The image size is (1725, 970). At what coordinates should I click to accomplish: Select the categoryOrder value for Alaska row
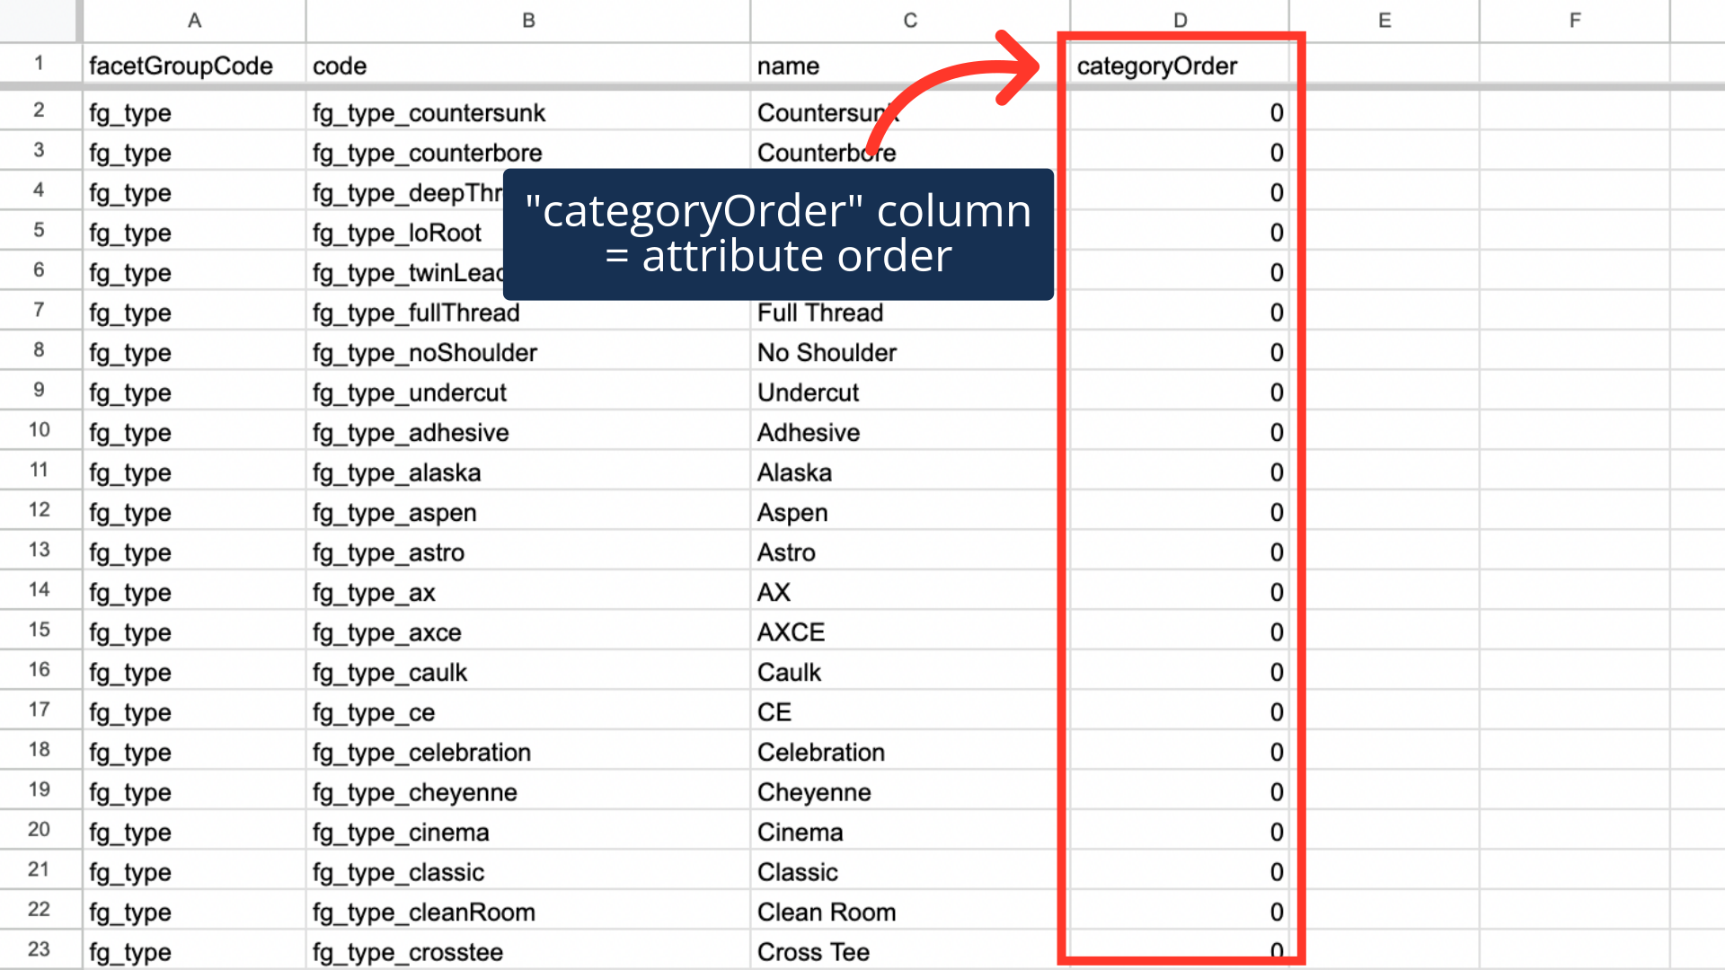[1179, 472]
